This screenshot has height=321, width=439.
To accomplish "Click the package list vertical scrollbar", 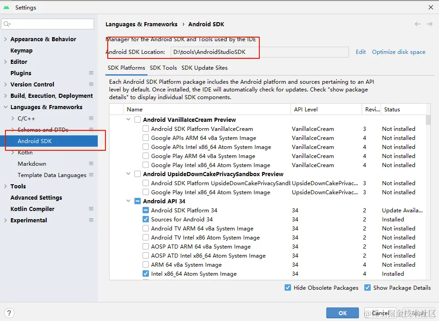I will click(x=428, y=120).
